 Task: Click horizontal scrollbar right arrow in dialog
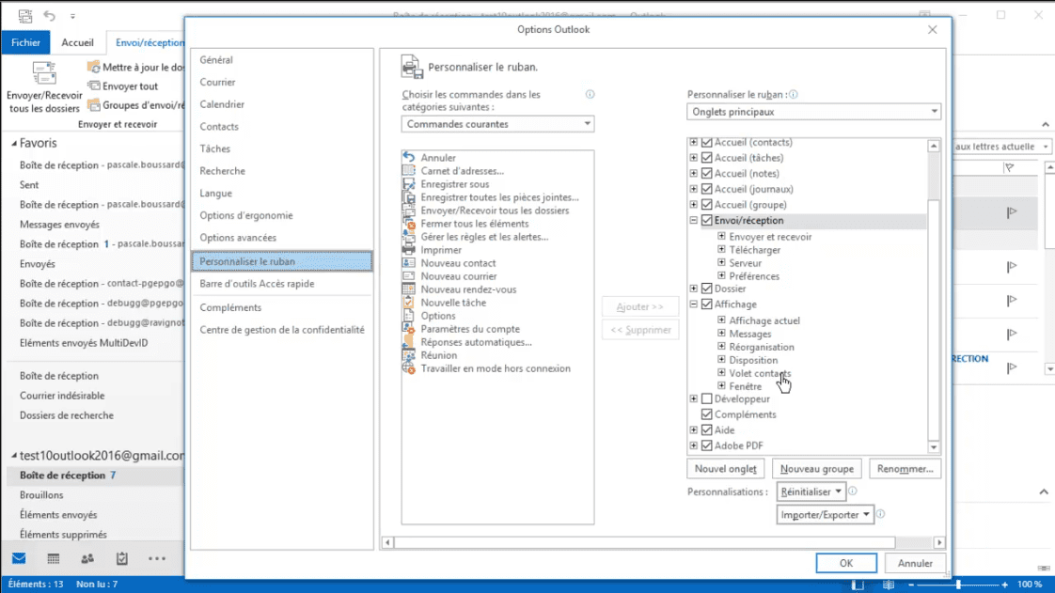tap(939, 542)
